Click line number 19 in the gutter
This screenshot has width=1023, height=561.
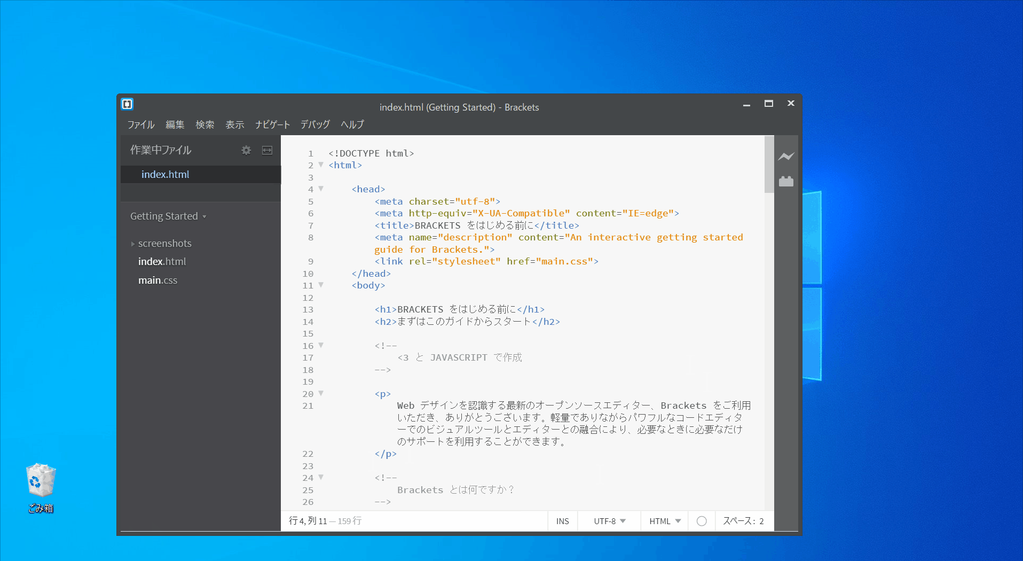point(308,381)
